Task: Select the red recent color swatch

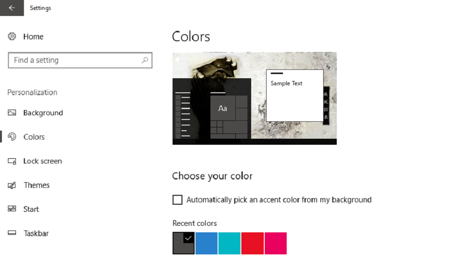Action: [253, 243]
